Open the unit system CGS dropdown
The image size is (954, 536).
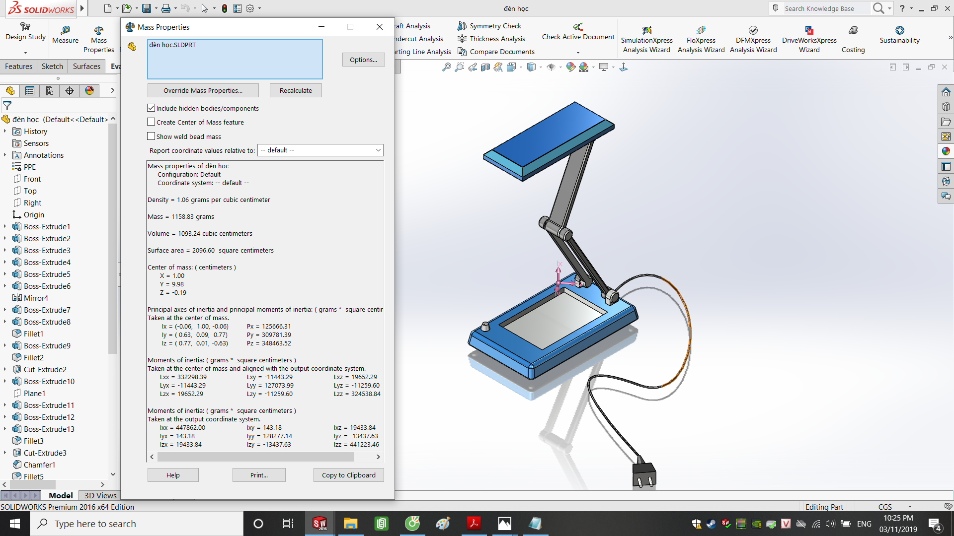910,507
